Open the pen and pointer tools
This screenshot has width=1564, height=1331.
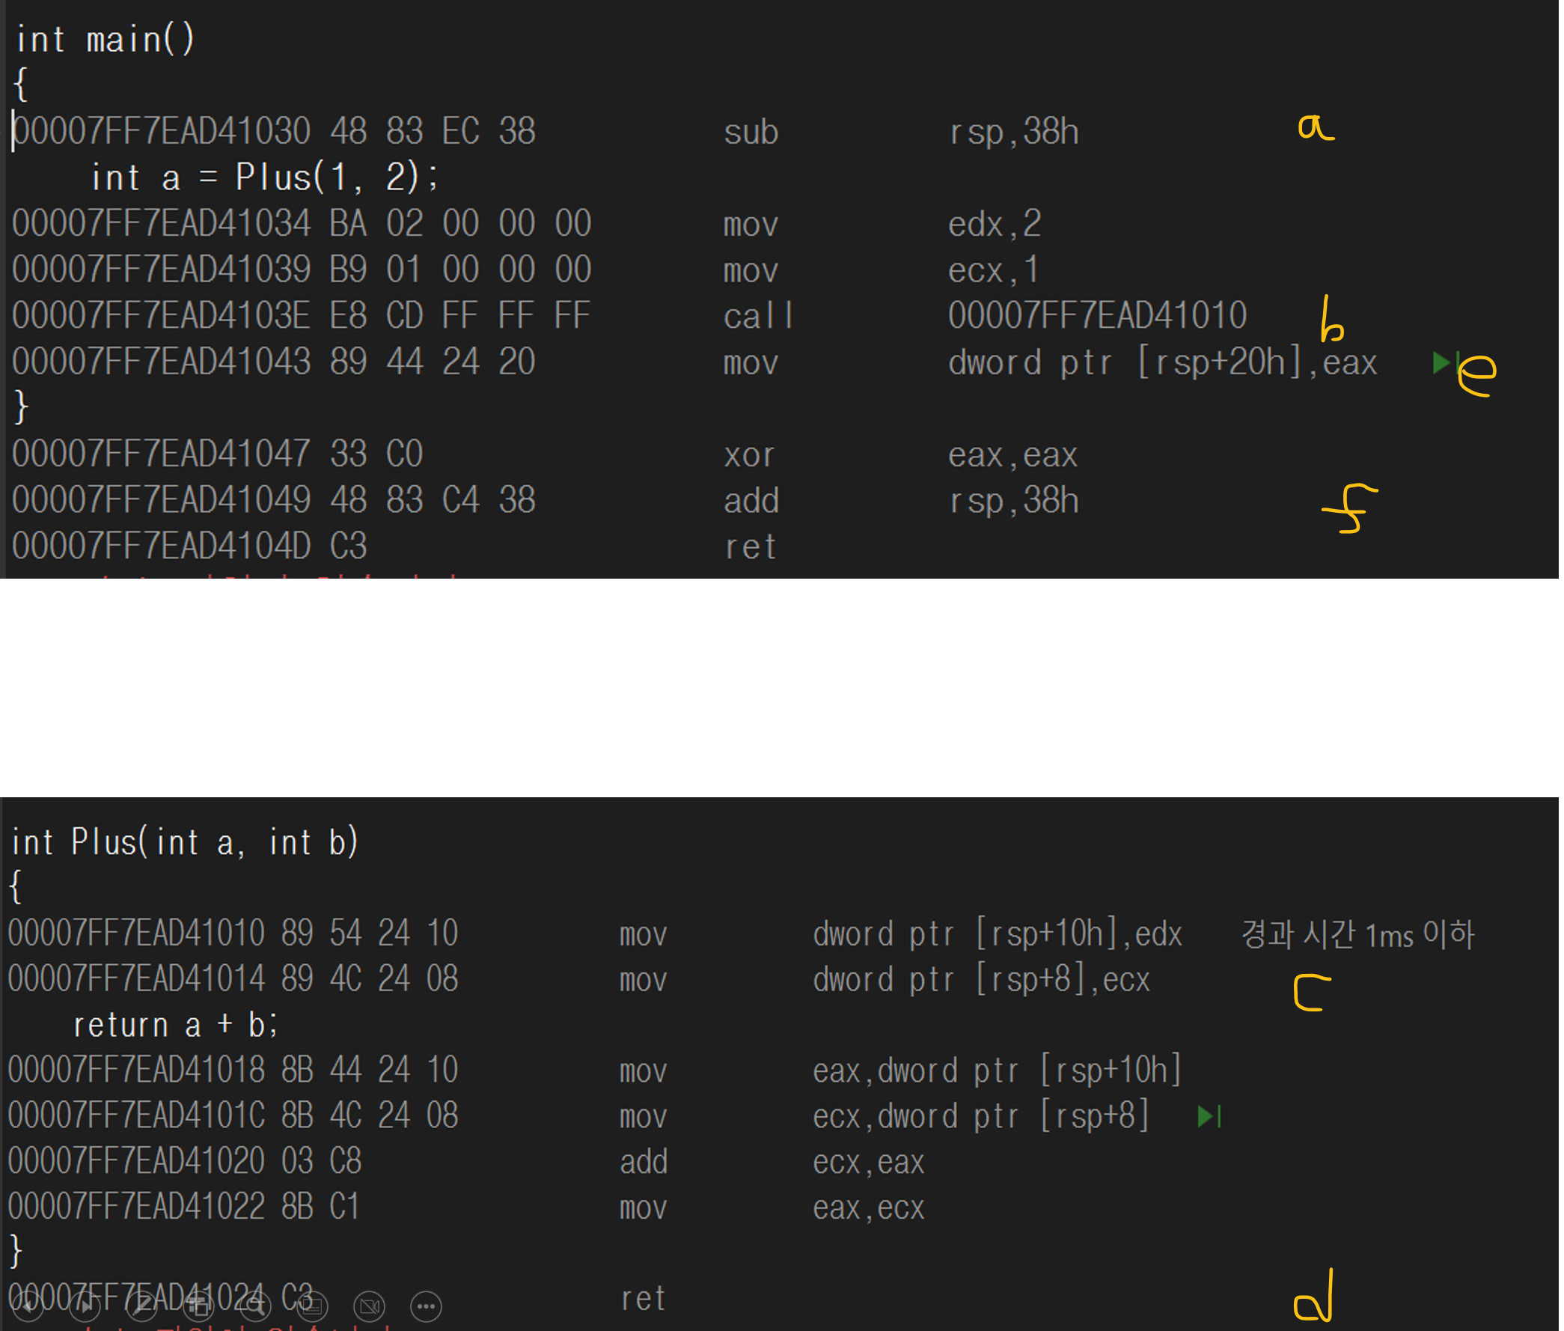pyautogui.click(x=141, y=1306)
